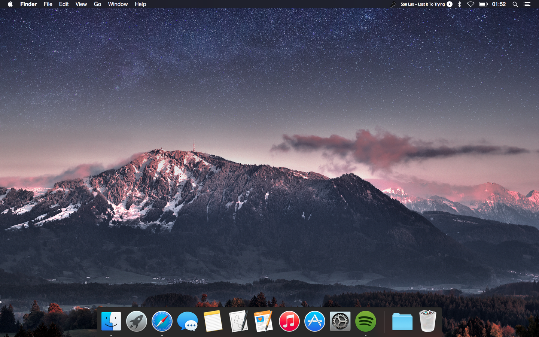
Task: Open the Trash in the dock
Action: click(x=428, y=321)
